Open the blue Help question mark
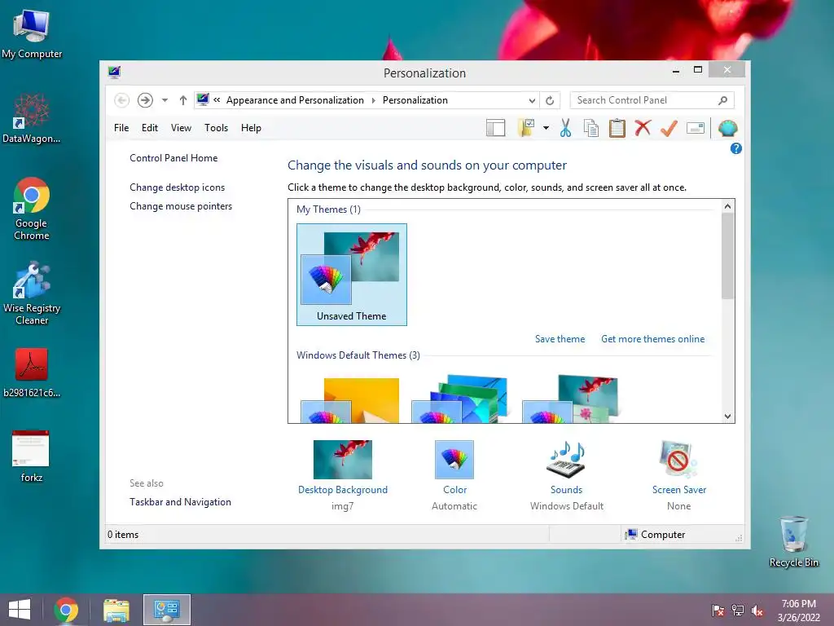This screenshot has width=834, height=626. tap(736, 148)
